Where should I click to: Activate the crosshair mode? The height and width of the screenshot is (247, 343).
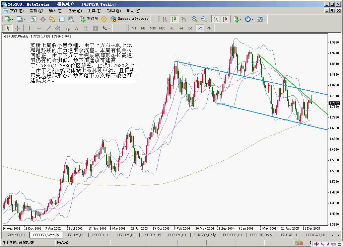(x=17, y=28)
